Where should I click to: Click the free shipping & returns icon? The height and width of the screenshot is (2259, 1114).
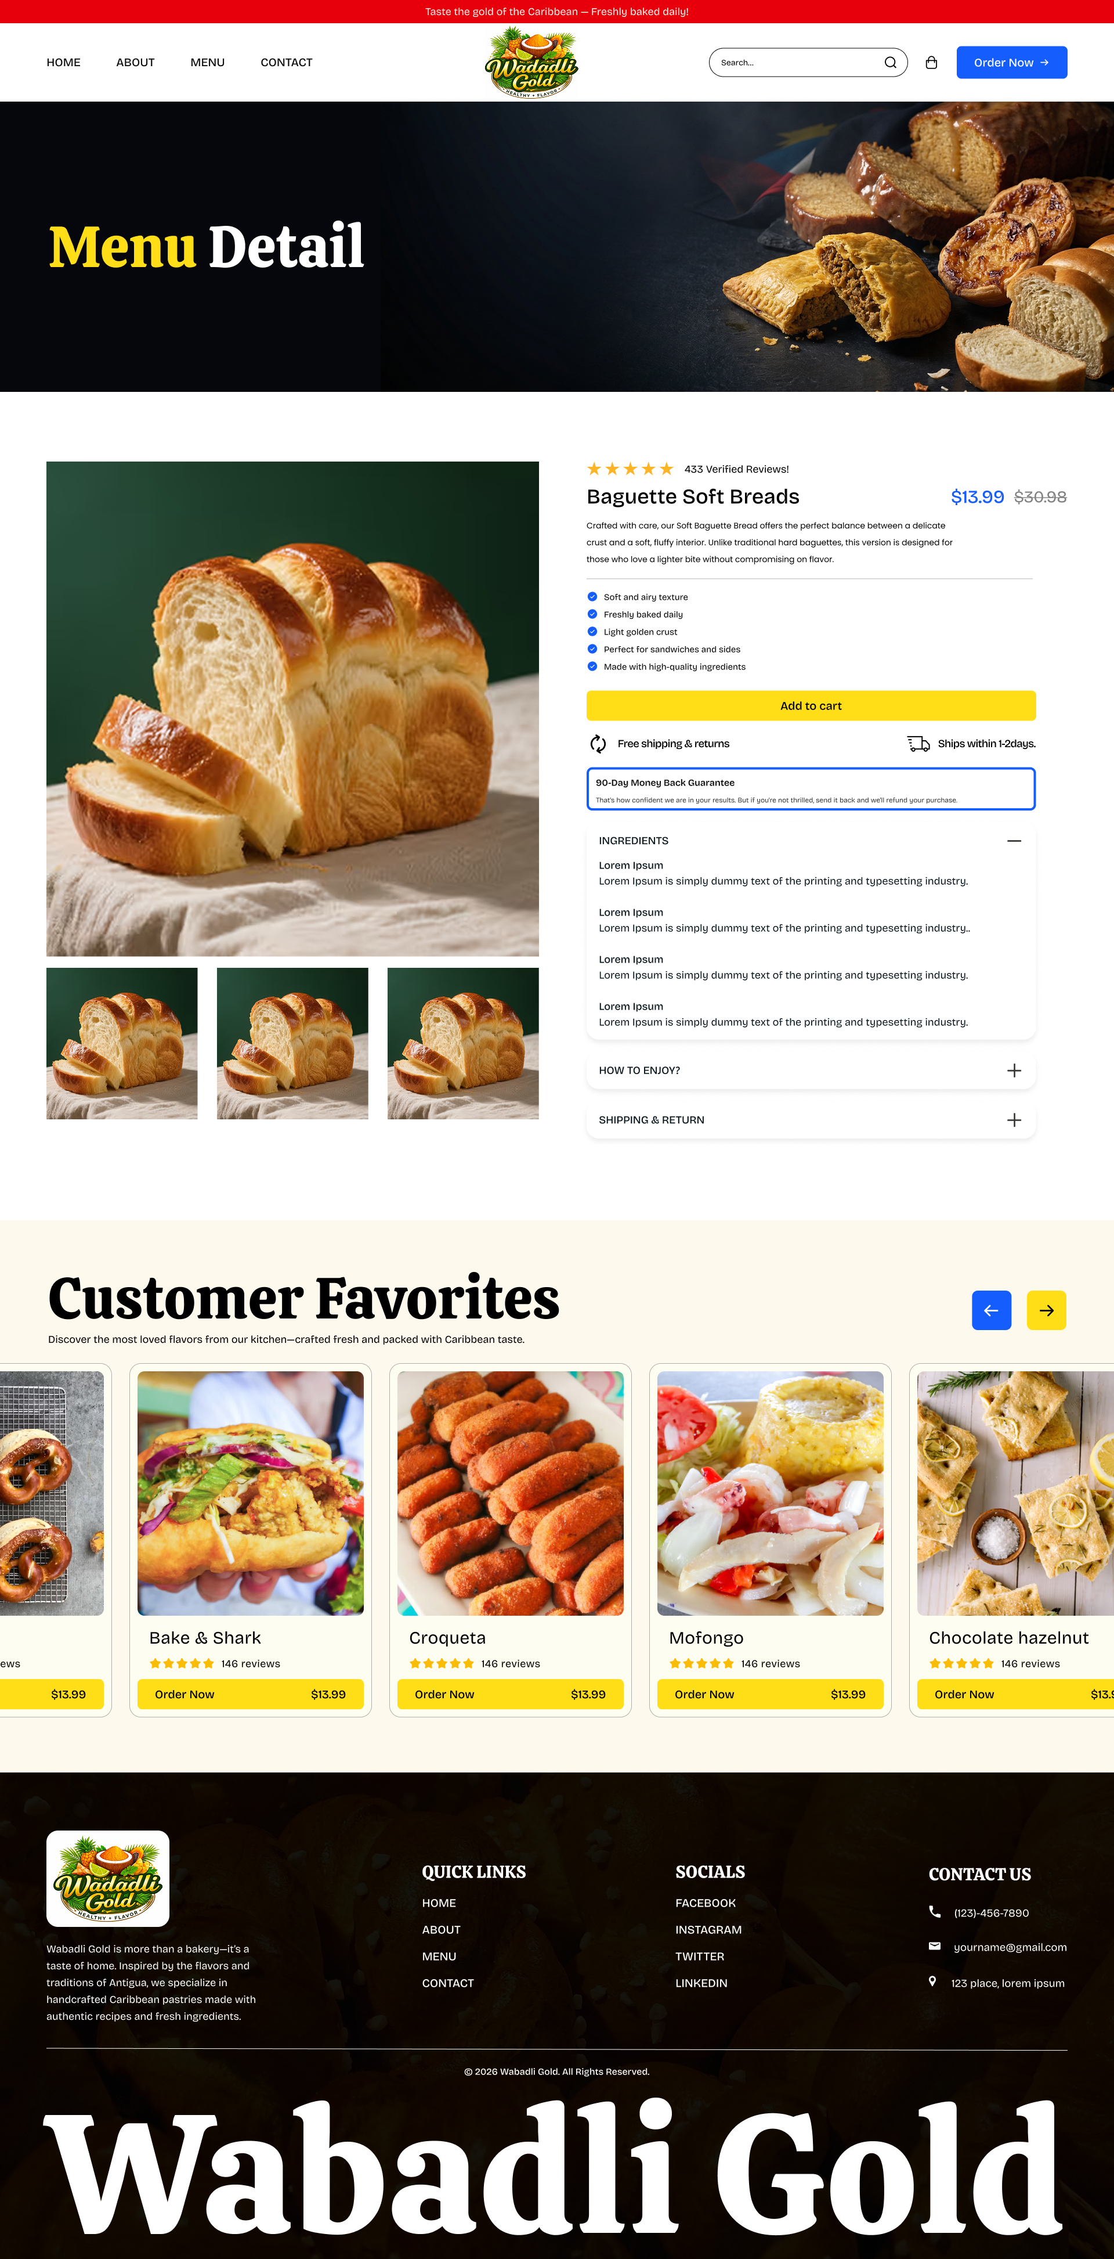598,744
